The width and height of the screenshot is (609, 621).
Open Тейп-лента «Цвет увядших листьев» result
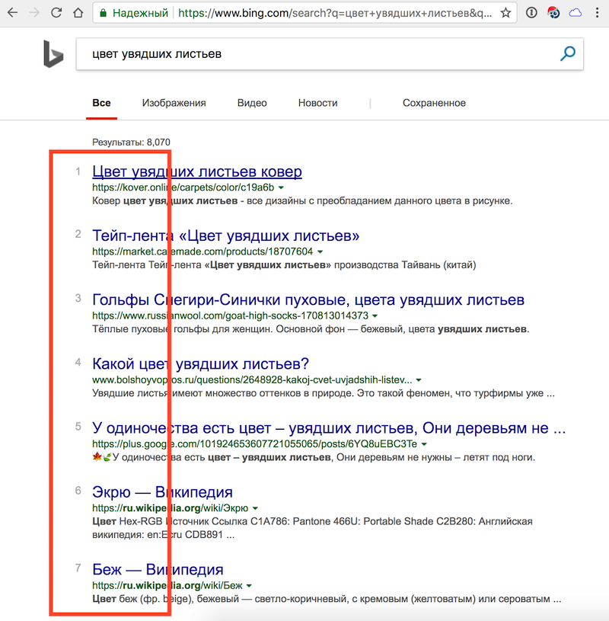coord(226,235)
